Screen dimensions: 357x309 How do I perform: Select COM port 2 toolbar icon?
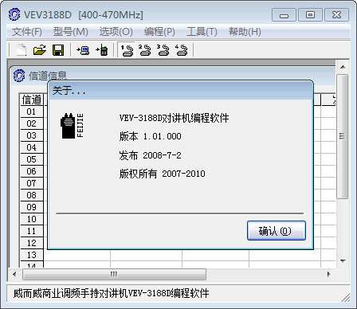click(145, 50)
